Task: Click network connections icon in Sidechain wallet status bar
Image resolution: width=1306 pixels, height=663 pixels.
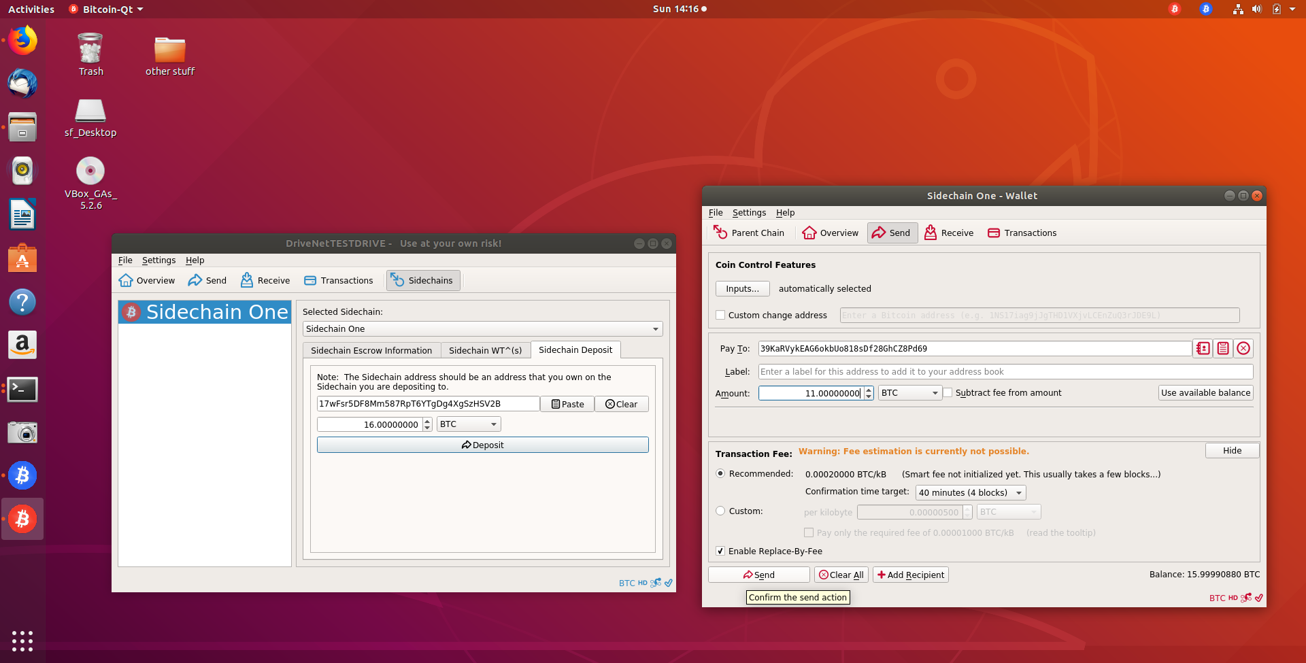Action: point(1246,598)
